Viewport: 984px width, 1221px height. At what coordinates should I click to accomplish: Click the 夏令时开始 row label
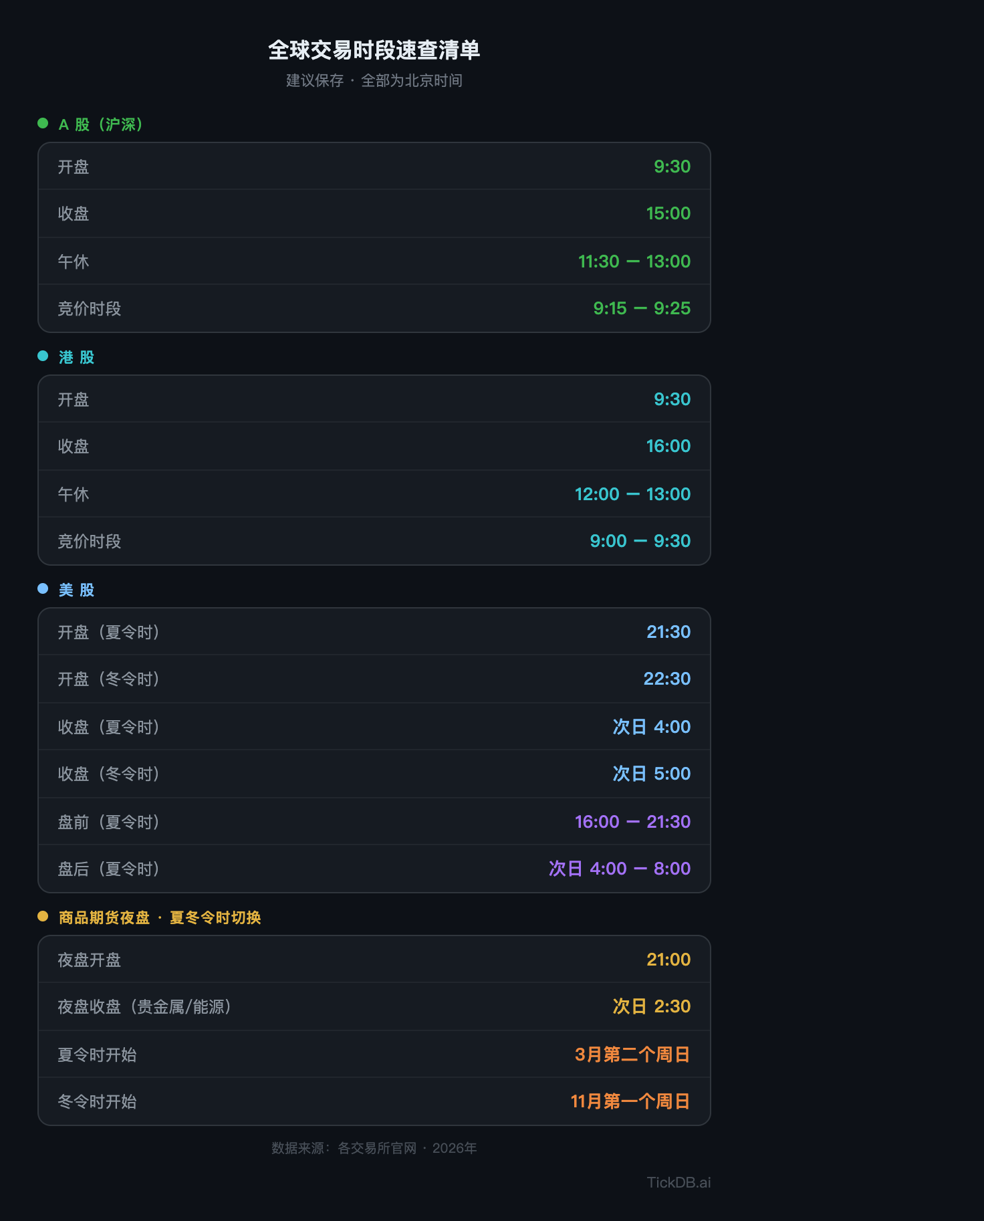(97, 1054)
